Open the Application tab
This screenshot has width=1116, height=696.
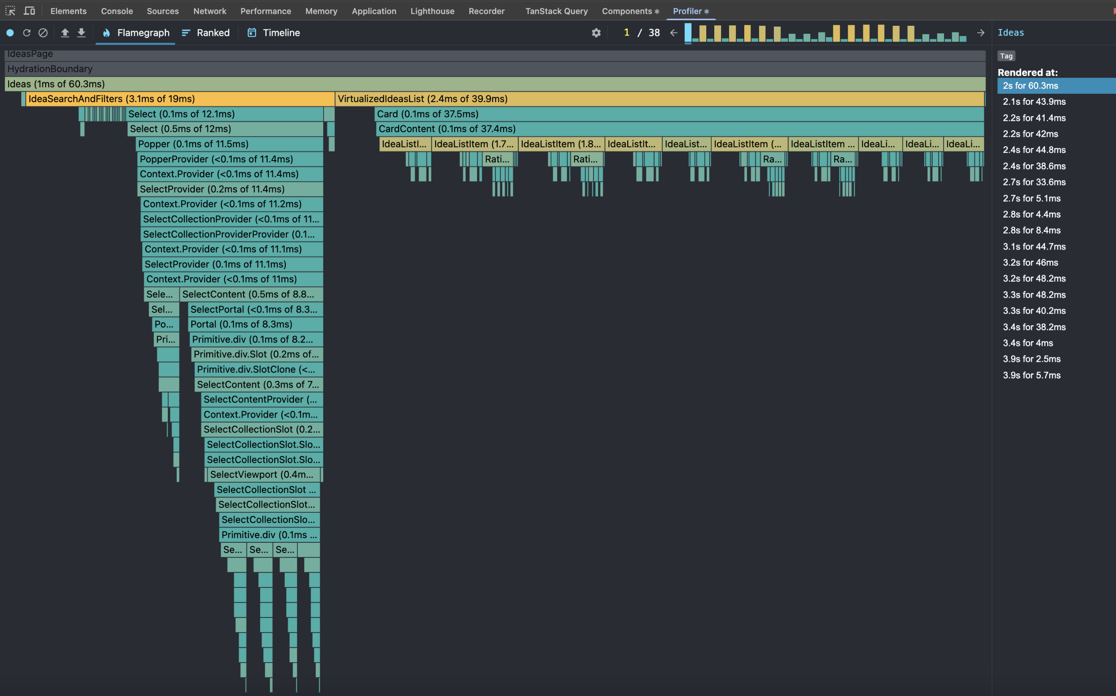tap(374, 11)
